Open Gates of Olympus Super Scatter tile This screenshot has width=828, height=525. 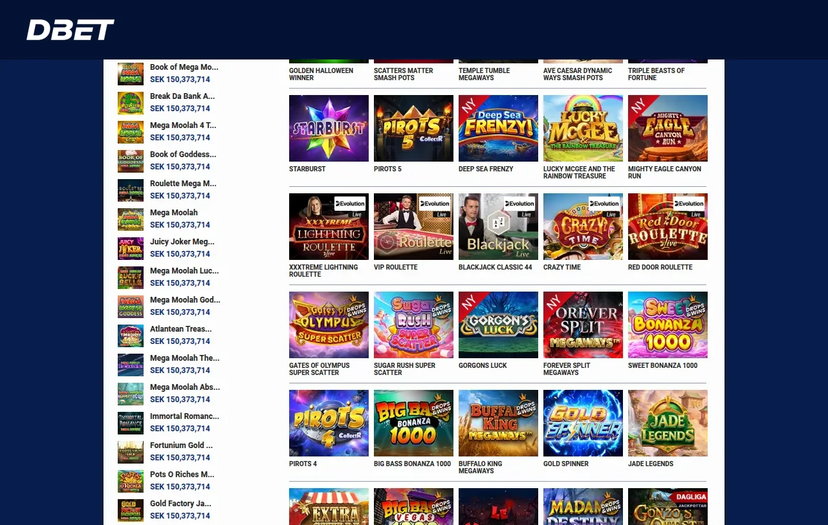tap(329, 325)
